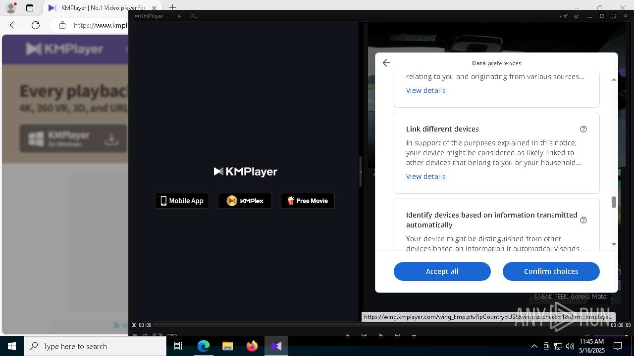Click the eject/open file icon in KMPlayer
The height and width of the screenshot is (356, 634).
tap(348, 336)
